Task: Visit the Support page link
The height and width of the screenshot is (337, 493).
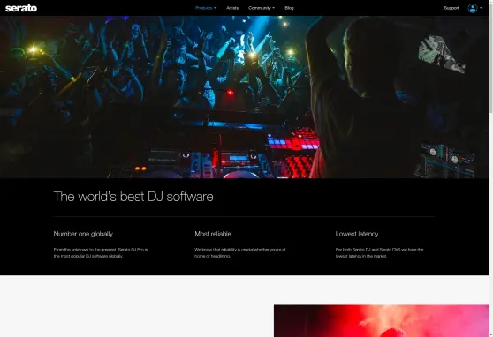Action: pyautogui.click(x=451, y=8)
